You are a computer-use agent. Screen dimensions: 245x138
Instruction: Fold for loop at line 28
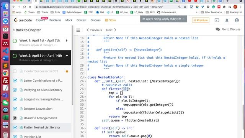[85, 97]
